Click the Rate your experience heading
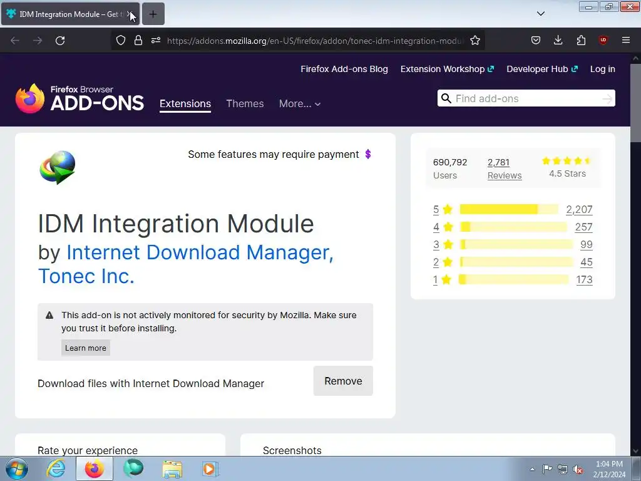 (x=88, y=450)
